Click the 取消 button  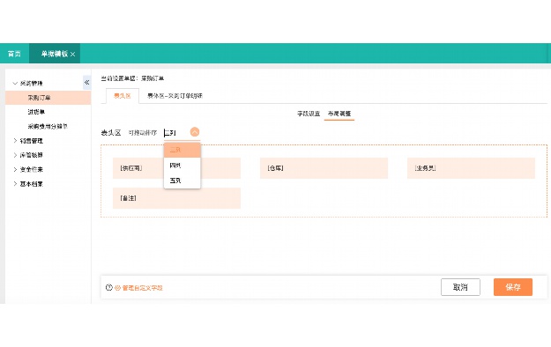coord(460,287)
